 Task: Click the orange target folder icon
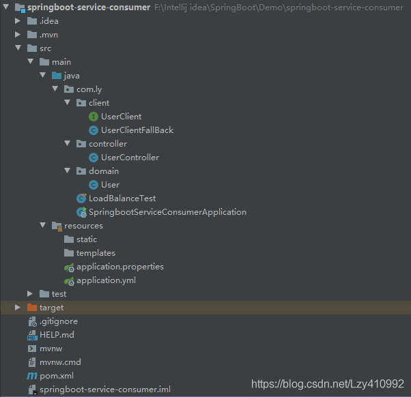point(32,308)
